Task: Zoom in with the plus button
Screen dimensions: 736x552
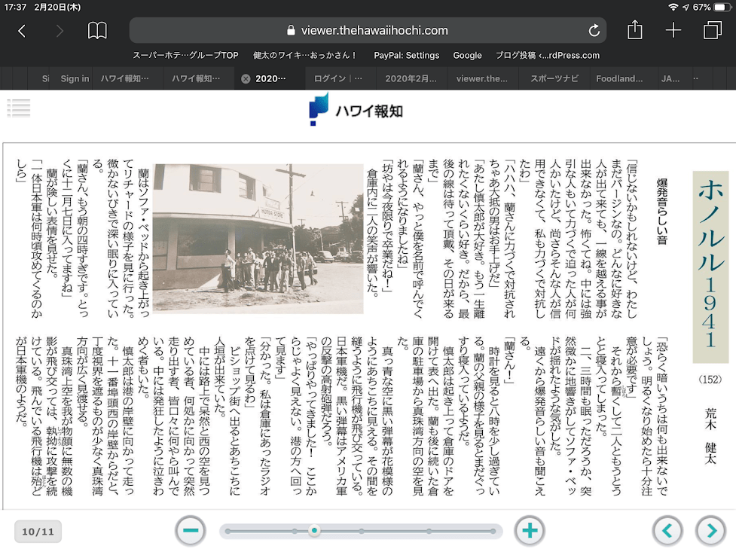Action: (530, 531)
